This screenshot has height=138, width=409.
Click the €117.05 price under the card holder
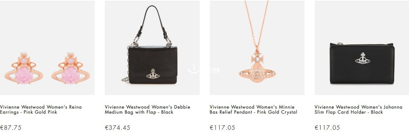(x=327, y=128)
